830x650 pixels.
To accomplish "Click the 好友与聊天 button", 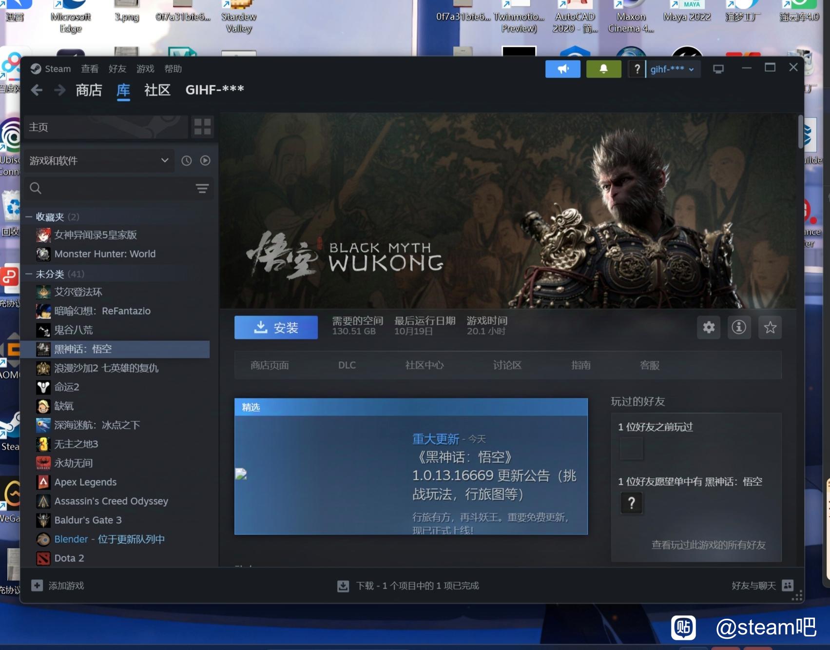I will [x=763, y=586].
